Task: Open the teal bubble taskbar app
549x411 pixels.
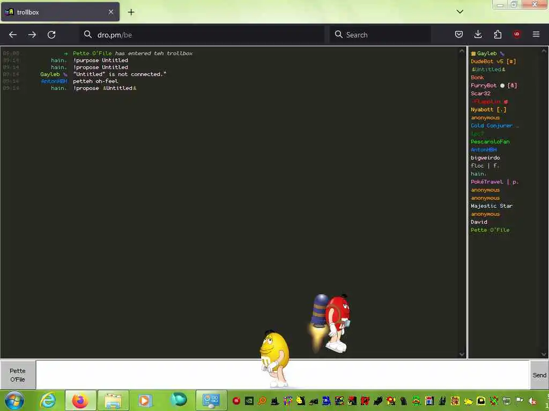Action: [x=179, y=400]
